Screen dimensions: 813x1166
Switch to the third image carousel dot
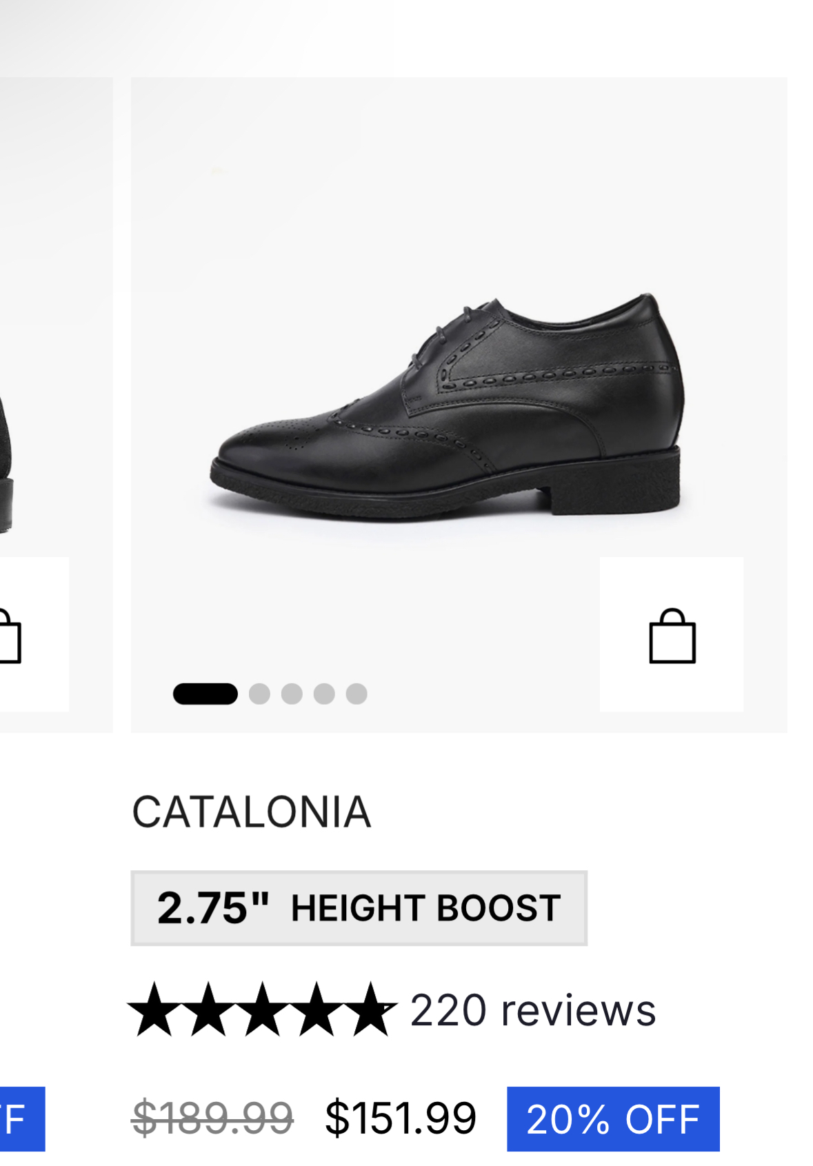coord(292,694)
